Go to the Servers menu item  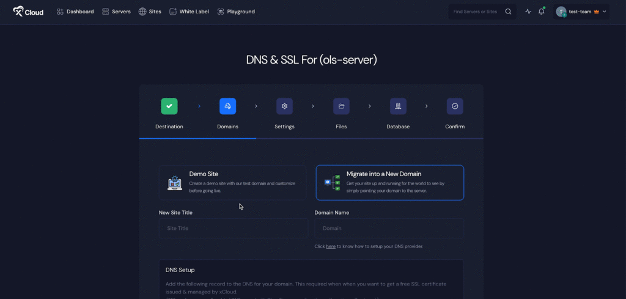click(x=116, y=12)
